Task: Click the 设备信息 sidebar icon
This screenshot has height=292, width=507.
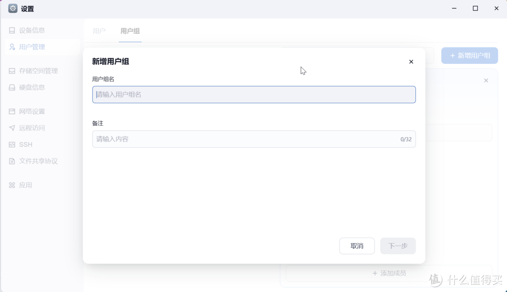Action: coord(12,31)
